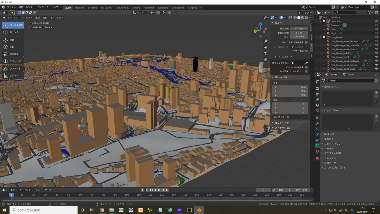The width and height of the screenshot is (380, 214).
Task: Open the XYZ オイラー角 rotation mode dropdown
Action: [x=290, y=117]
